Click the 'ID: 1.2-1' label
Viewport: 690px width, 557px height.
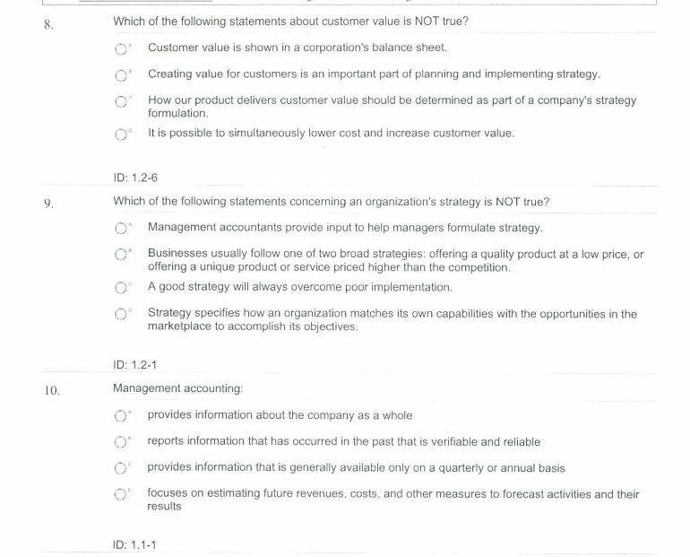[134, 365]
